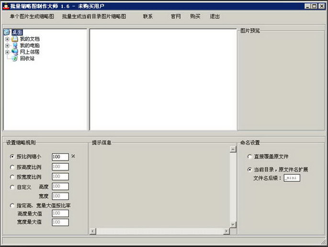
Task: Select the 按高度比例 radio option
Action: coord(12,167)
